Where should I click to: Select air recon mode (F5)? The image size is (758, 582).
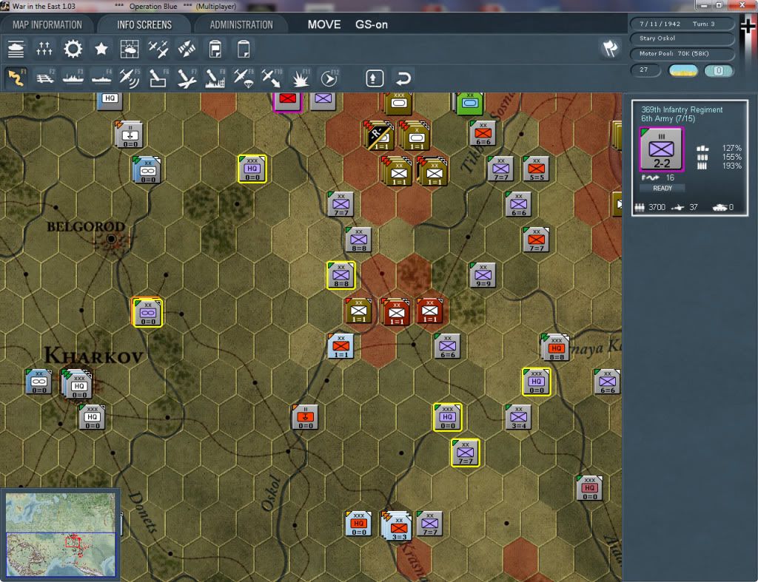point(130,78)
